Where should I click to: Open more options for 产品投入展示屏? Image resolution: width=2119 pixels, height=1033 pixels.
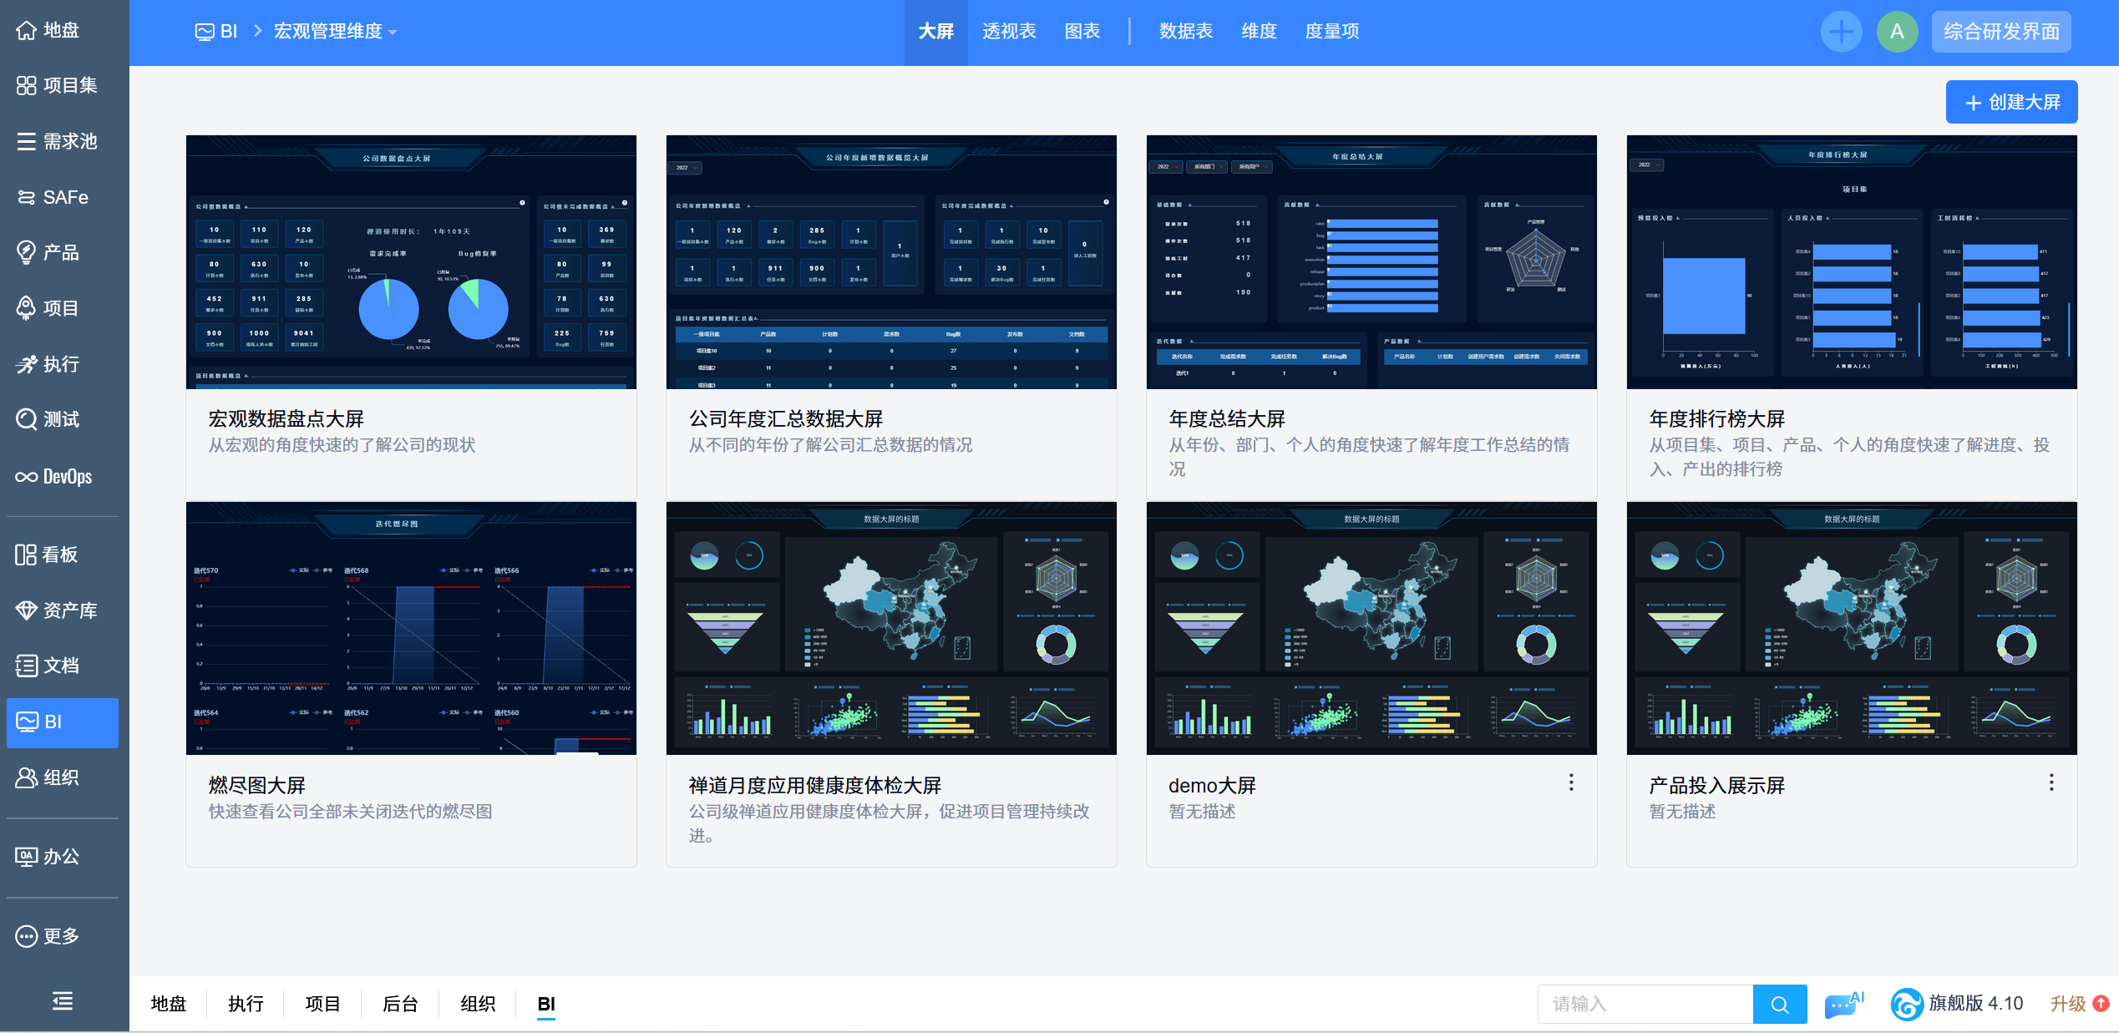tap(2051, 782)
